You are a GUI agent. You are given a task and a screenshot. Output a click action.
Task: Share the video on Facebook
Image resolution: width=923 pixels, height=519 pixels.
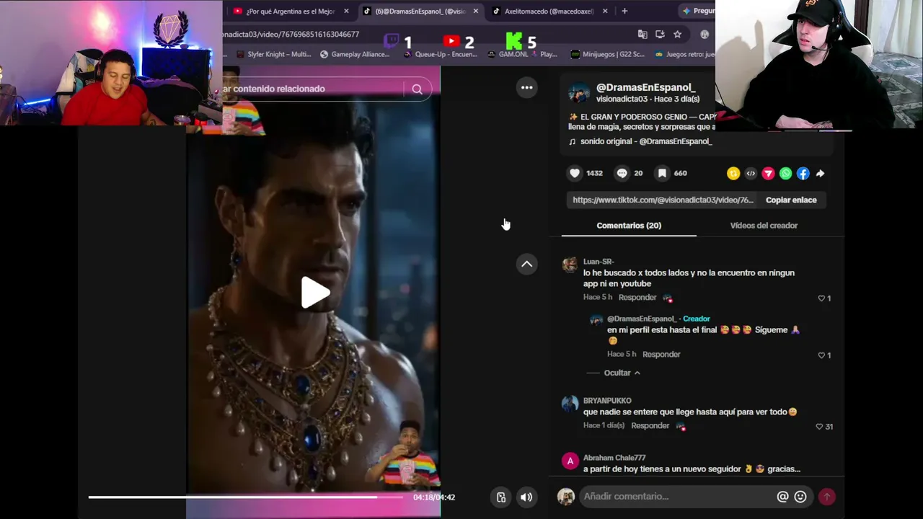tap(803, 173)
